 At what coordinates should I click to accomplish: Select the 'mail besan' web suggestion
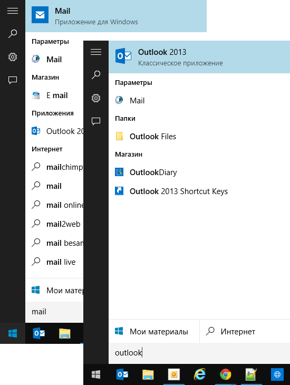54,243
